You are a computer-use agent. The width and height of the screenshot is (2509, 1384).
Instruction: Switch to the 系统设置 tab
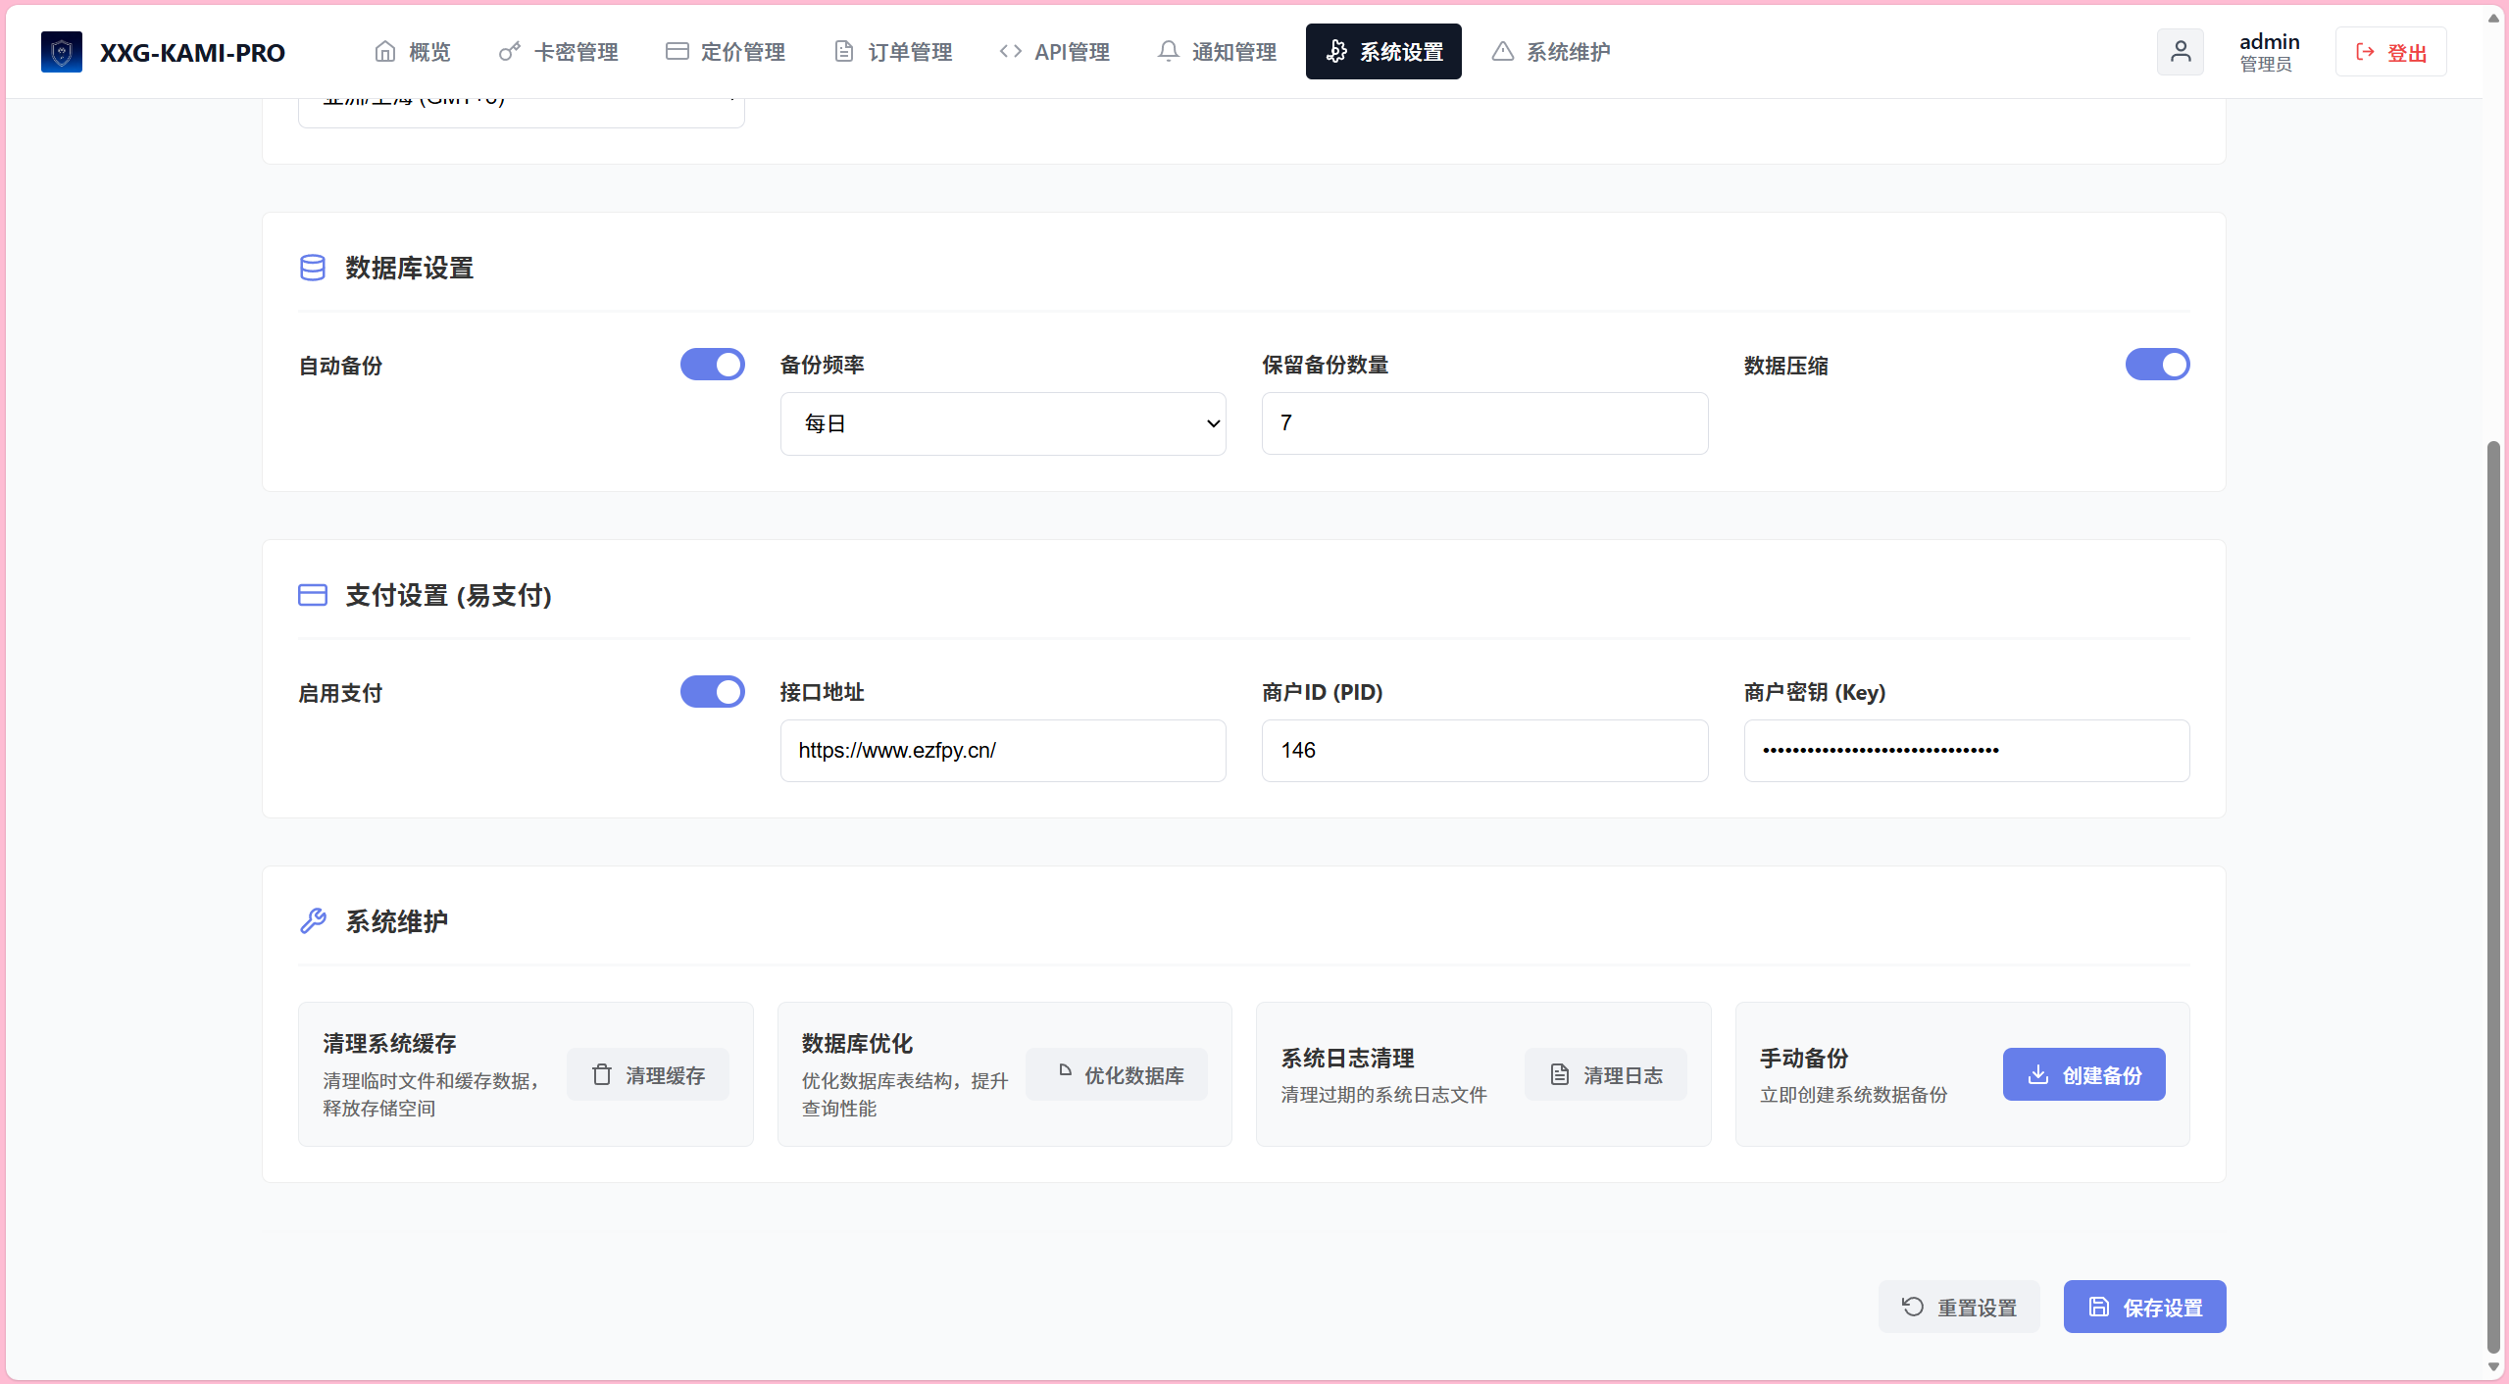tap(1382, 51)
